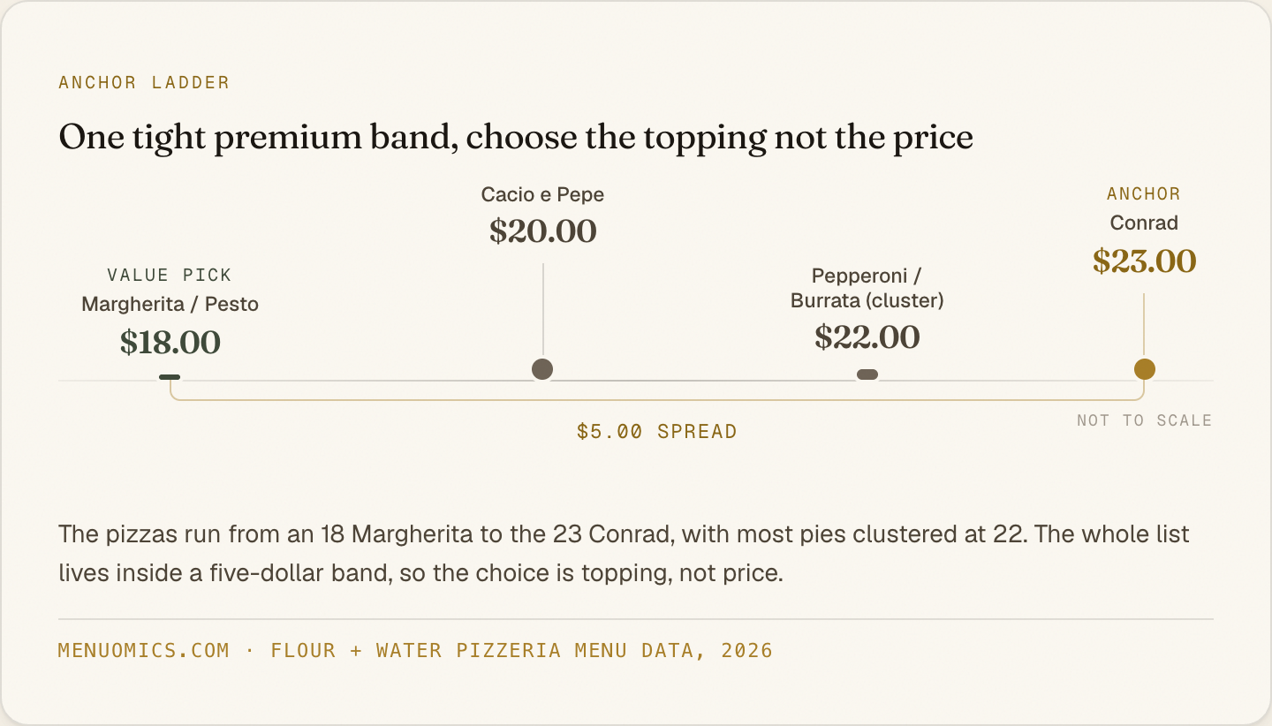Click the green Margherita value pick marker

(170, 377)
